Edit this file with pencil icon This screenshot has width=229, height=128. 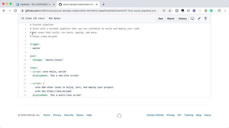(199, 18)
